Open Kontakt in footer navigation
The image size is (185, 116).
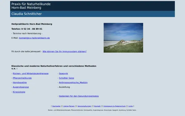coord(97,106)
